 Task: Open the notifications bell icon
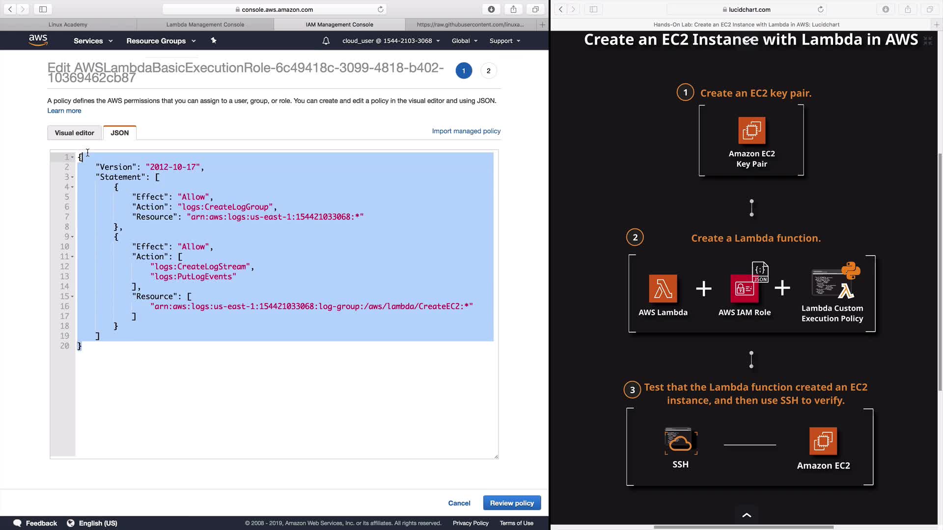[326, 41]
